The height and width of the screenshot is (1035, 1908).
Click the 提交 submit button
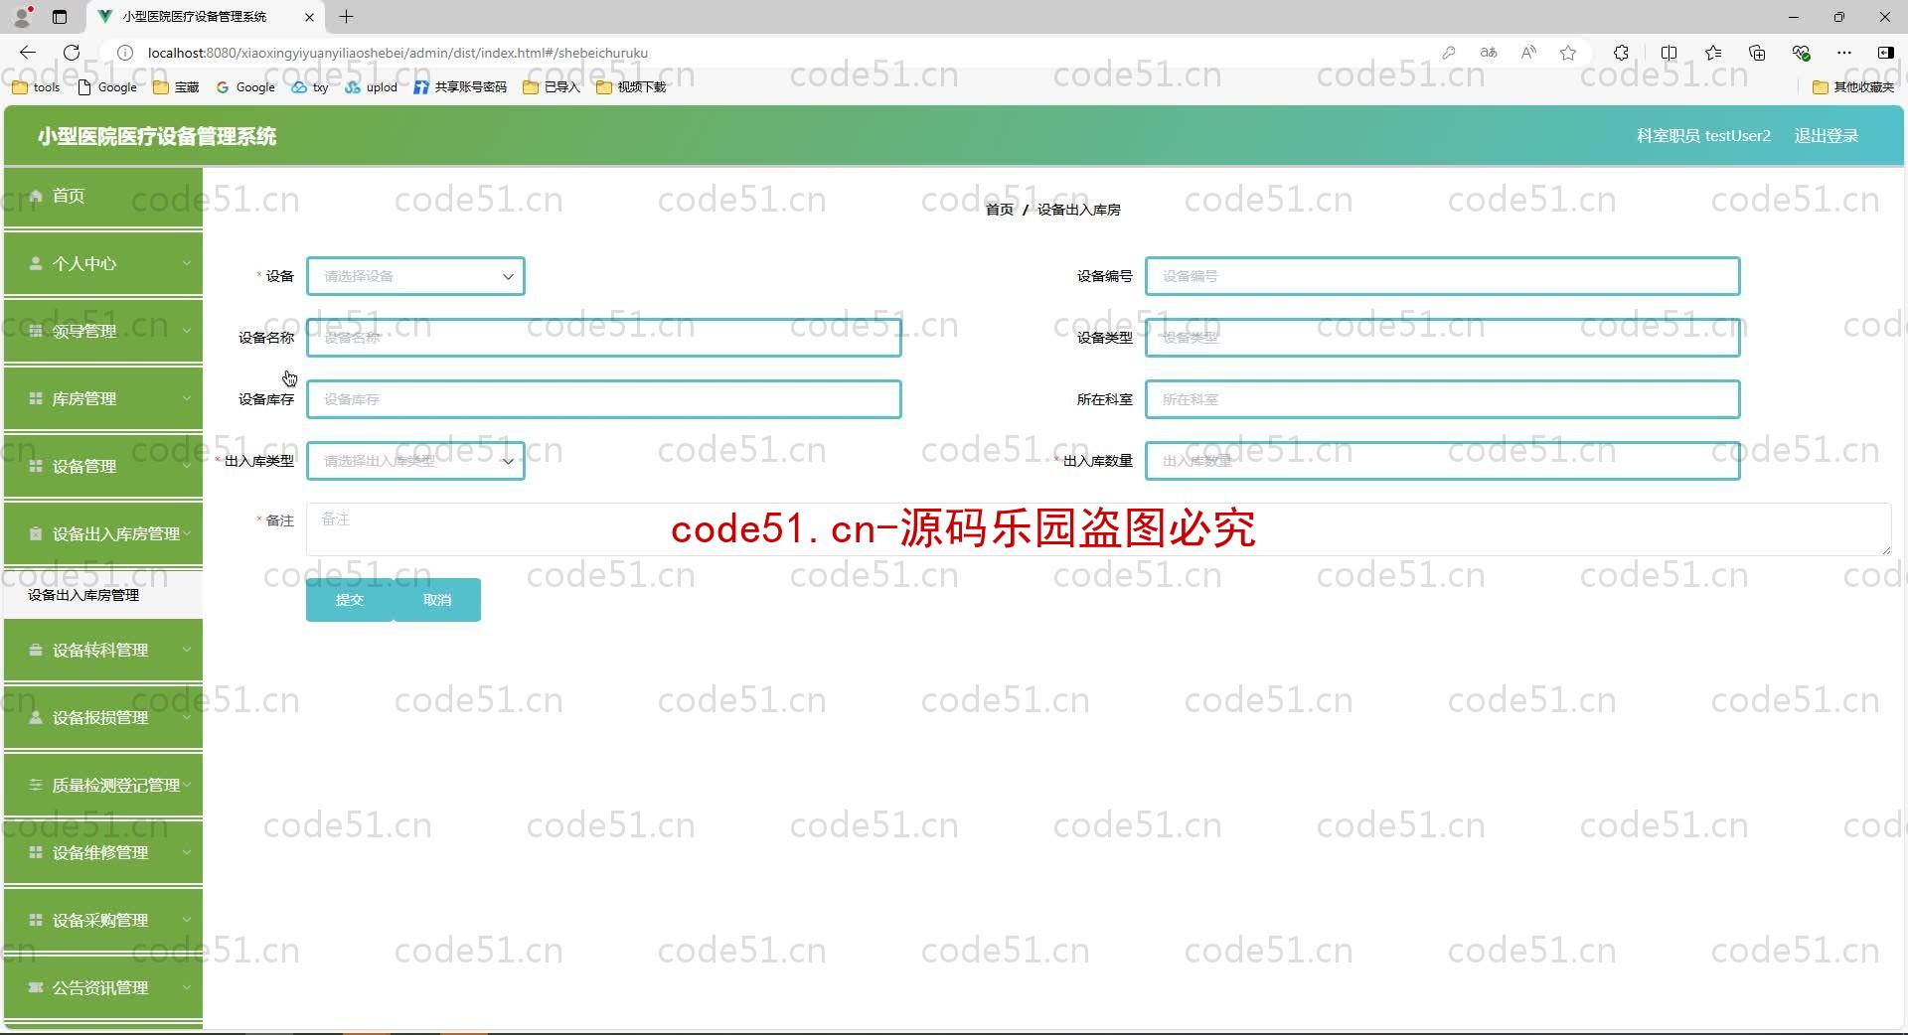pos(350,600)
